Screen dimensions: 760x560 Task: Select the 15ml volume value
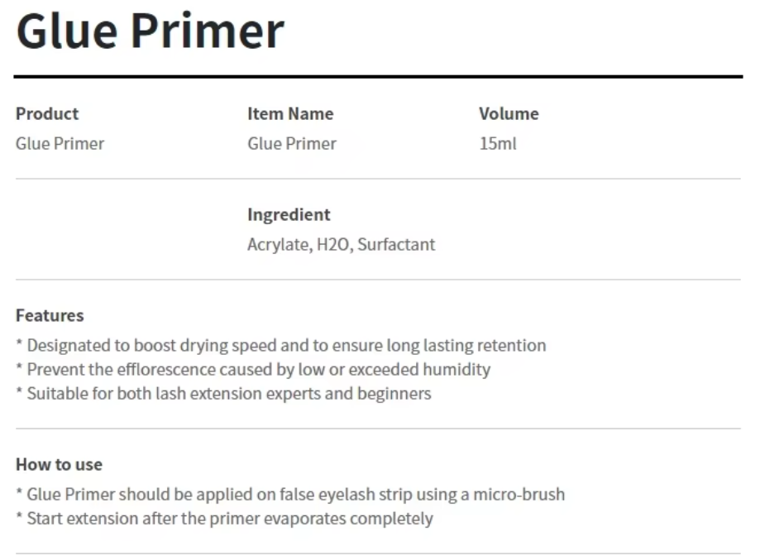498,143
